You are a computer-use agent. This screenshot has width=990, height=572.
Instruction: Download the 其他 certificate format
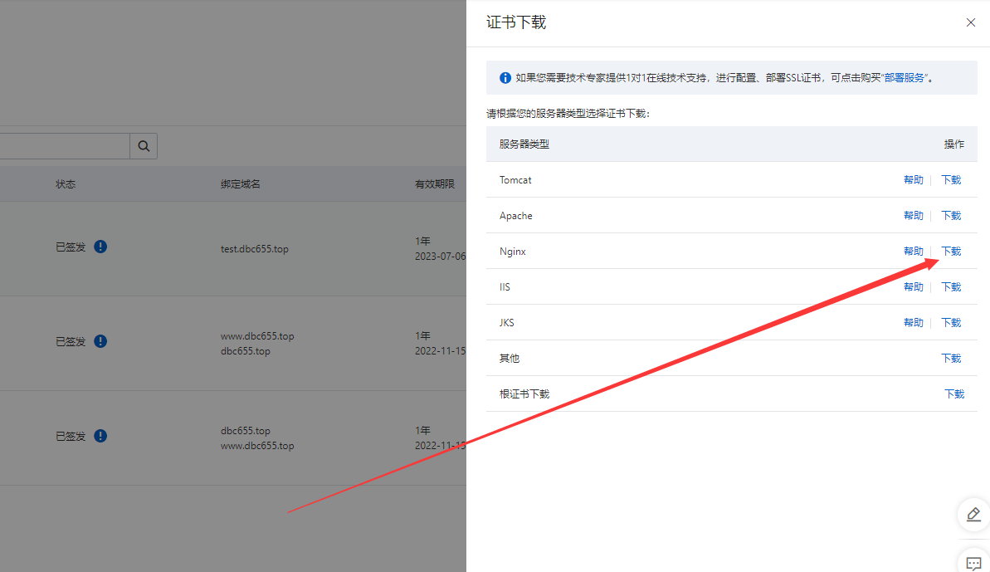[951, 359]
